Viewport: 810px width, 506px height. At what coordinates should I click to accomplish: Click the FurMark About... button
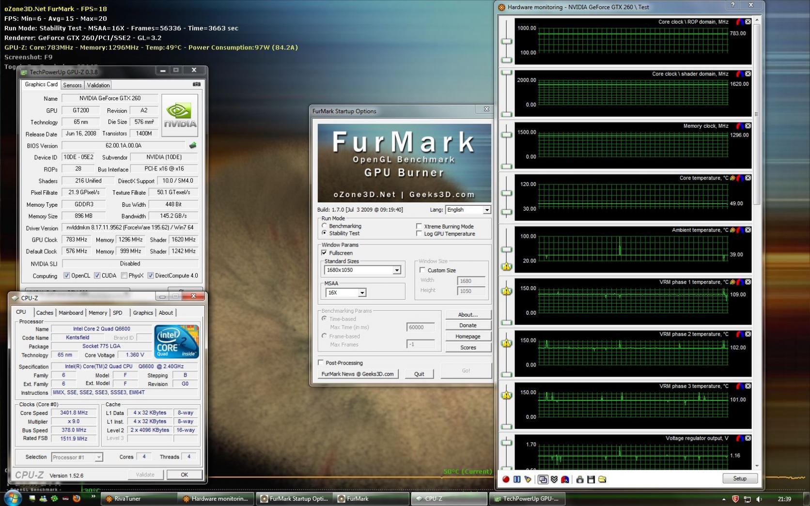coord(468,315)
